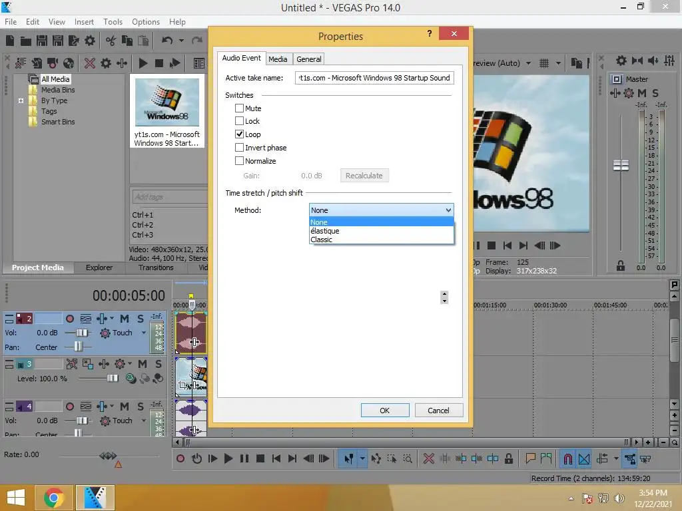
Task: Choose Classic in the Method list
Action: coord(382,240)
